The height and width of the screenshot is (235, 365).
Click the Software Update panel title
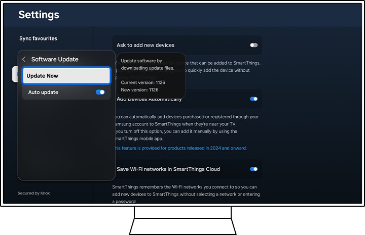coord(55,59)
